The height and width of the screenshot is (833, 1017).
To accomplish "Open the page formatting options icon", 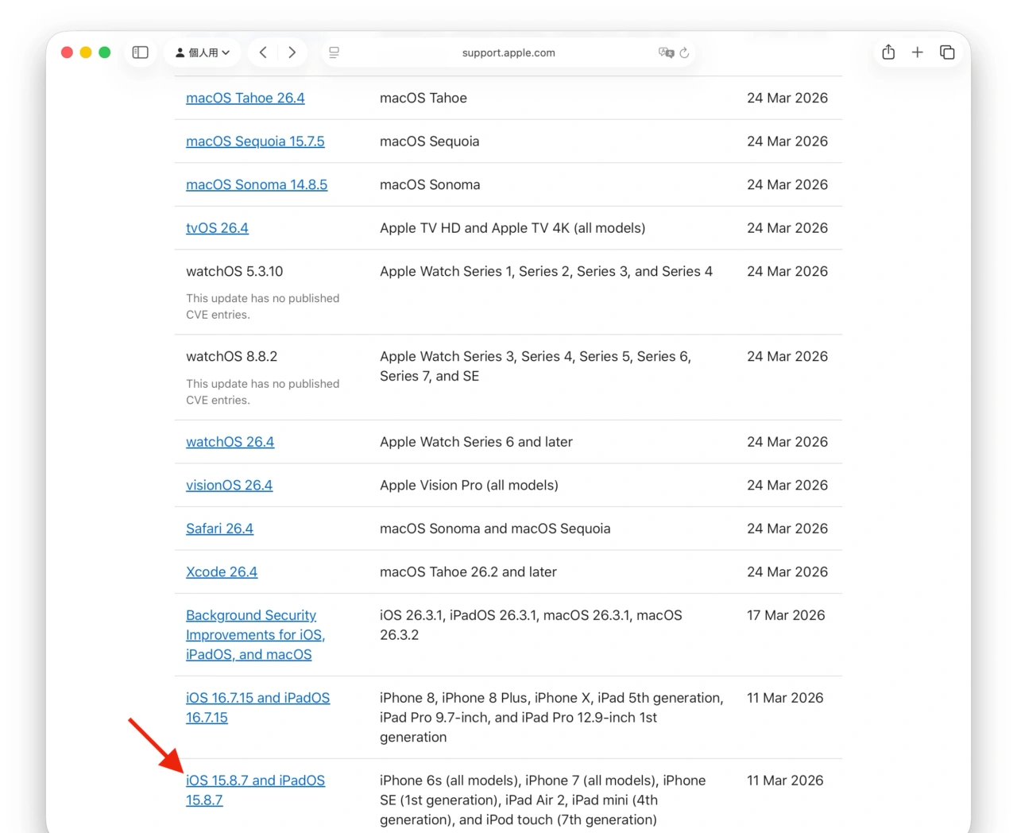I will 334,52.
